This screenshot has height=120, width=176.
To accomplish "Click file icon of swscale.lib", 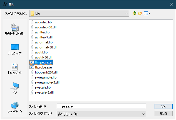I will (32, 87).
